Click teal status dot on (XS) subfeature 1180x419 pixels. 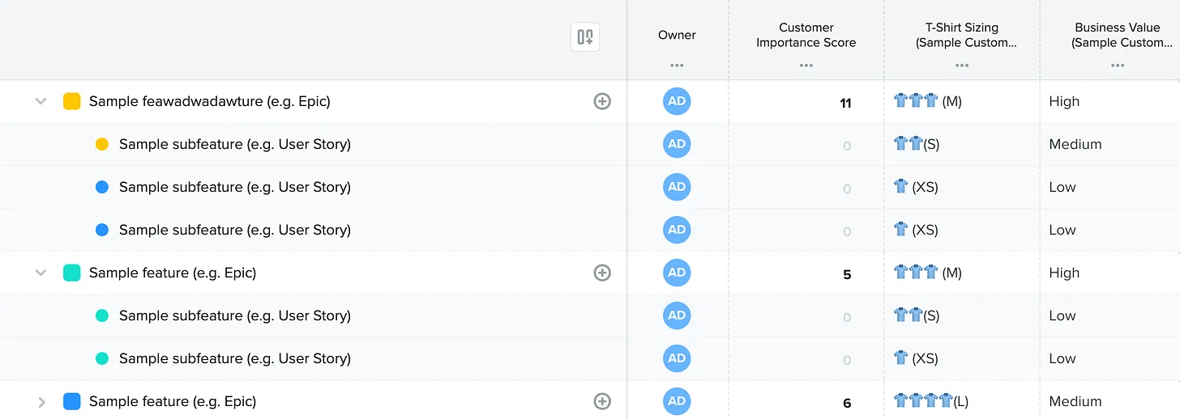[x=102, y=358]
